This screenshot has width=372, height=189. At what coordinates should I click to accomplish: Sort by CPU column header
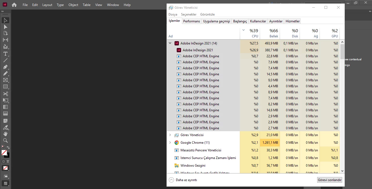(x=250, y=34)
